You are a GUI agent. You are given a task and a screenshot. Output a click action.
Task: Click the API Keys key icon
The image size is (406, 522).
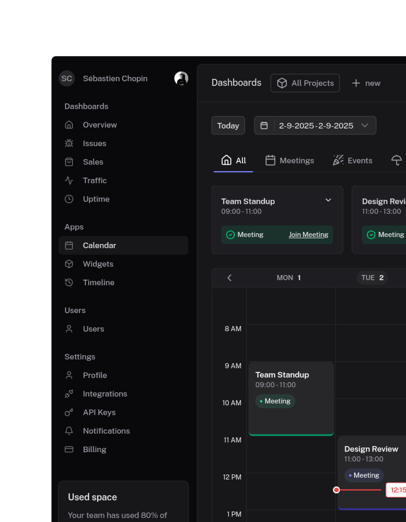pos(69,412)
